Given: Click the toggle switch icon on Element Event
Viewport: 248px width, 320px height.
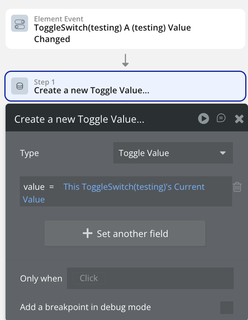Looking at the screenshot, I should coord(19,23).
